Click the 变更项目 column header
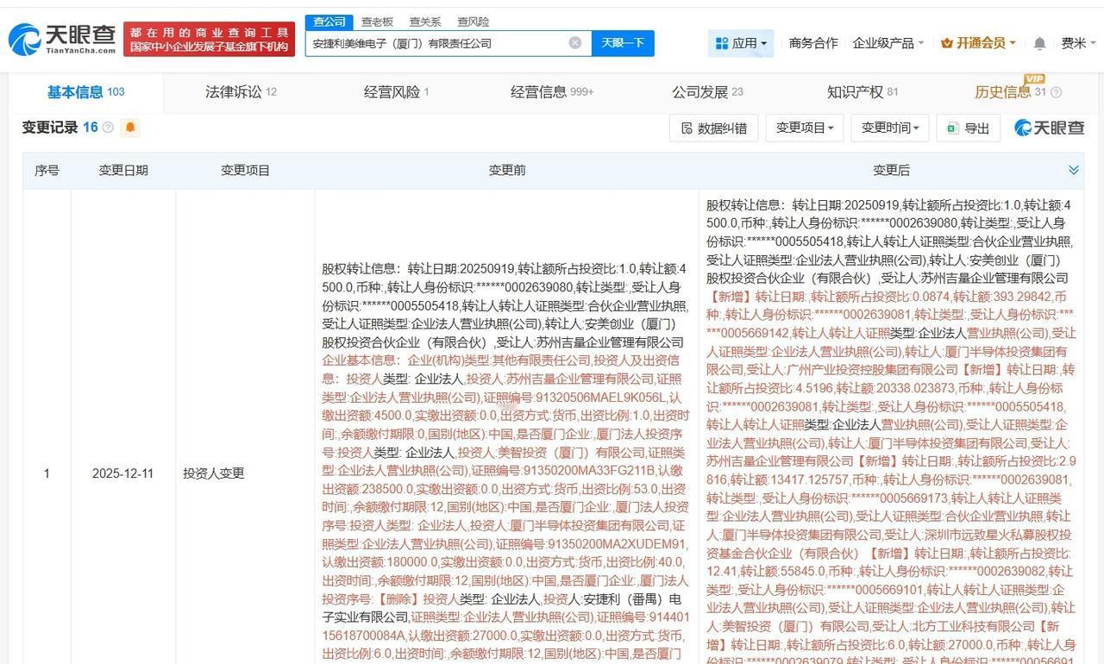Image resolution: width=1104 pixels, height=664 pixels. tap(245, 171)
